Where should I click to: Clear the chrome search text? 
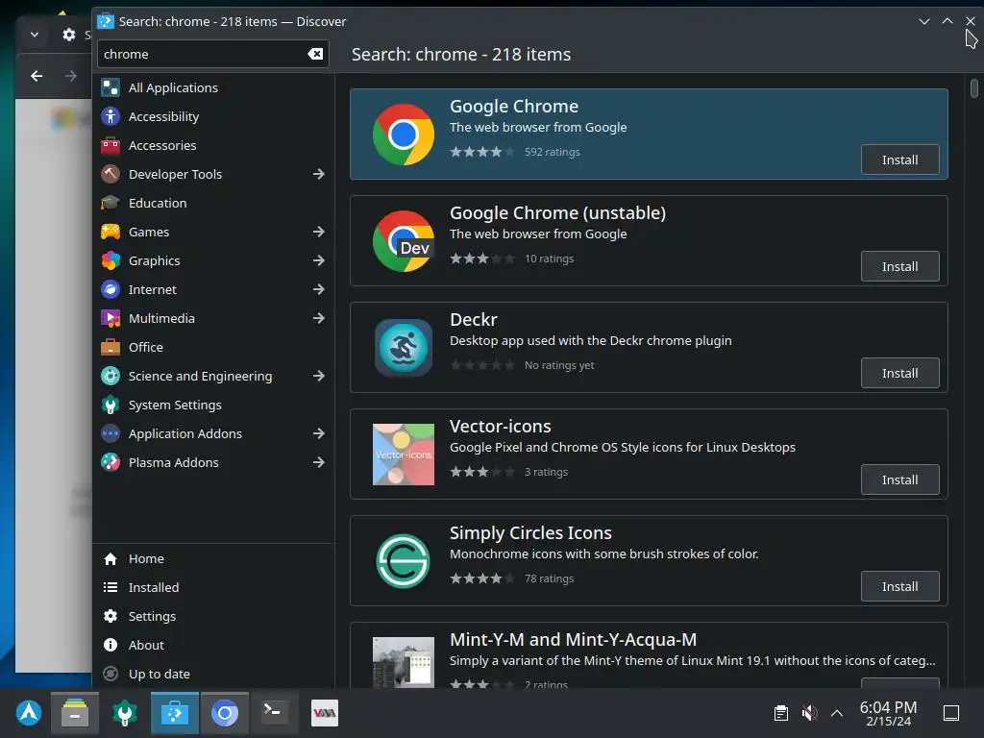(315, 54)
